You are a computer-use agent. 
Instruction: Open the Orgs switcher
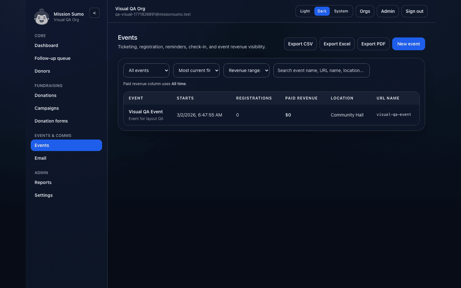365,11
